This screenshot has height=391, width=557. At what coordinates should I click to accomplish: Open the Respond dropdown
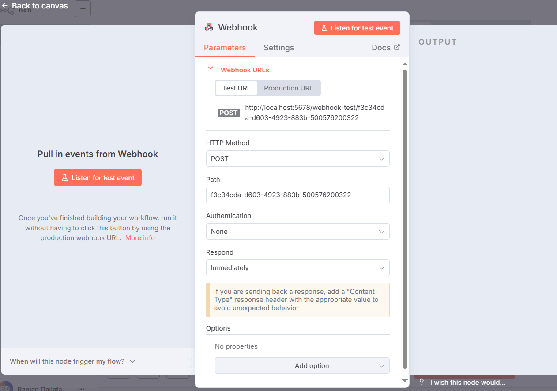click(x=297, y=268)
